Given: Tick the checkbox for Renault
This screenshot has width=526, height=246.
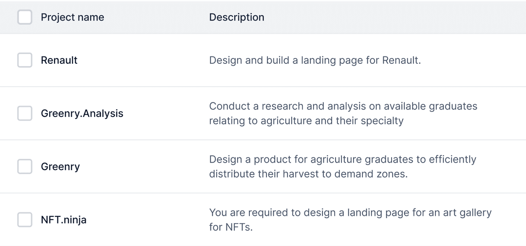Looking at the screenshot, I should 25,60.
